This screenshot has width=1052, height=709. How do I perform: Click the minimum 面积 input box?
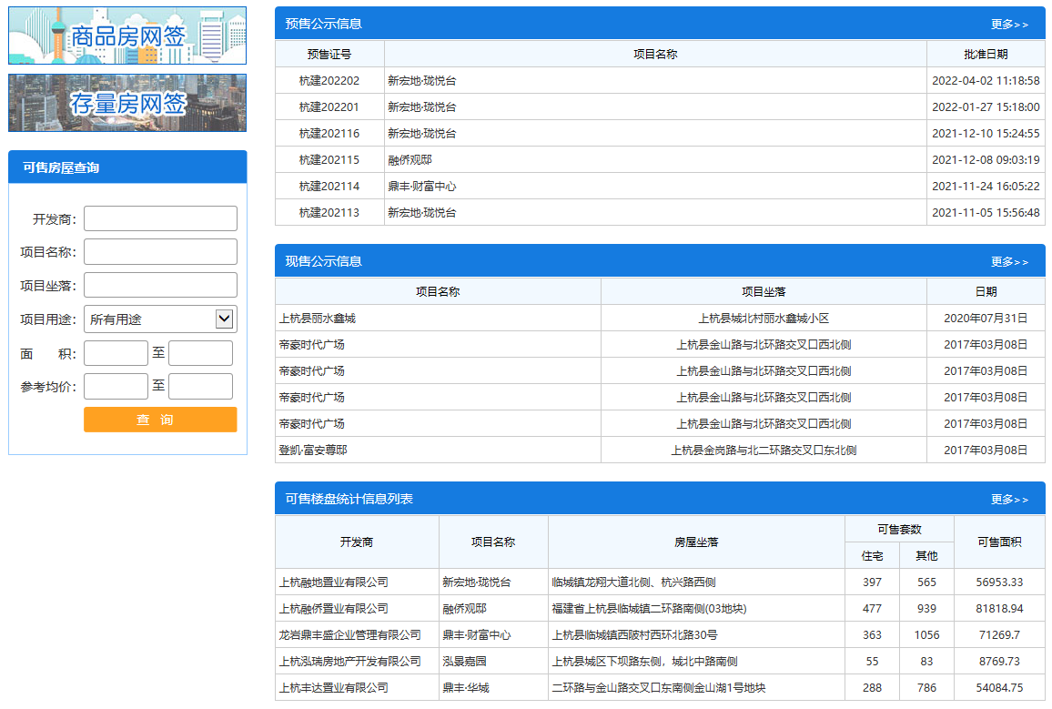click(116, 353)
